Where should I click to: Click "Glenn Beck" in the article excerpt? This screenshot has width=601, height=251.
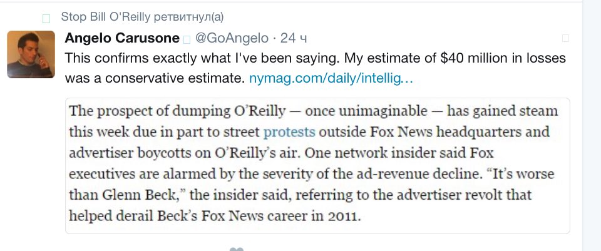click(123, 194)
